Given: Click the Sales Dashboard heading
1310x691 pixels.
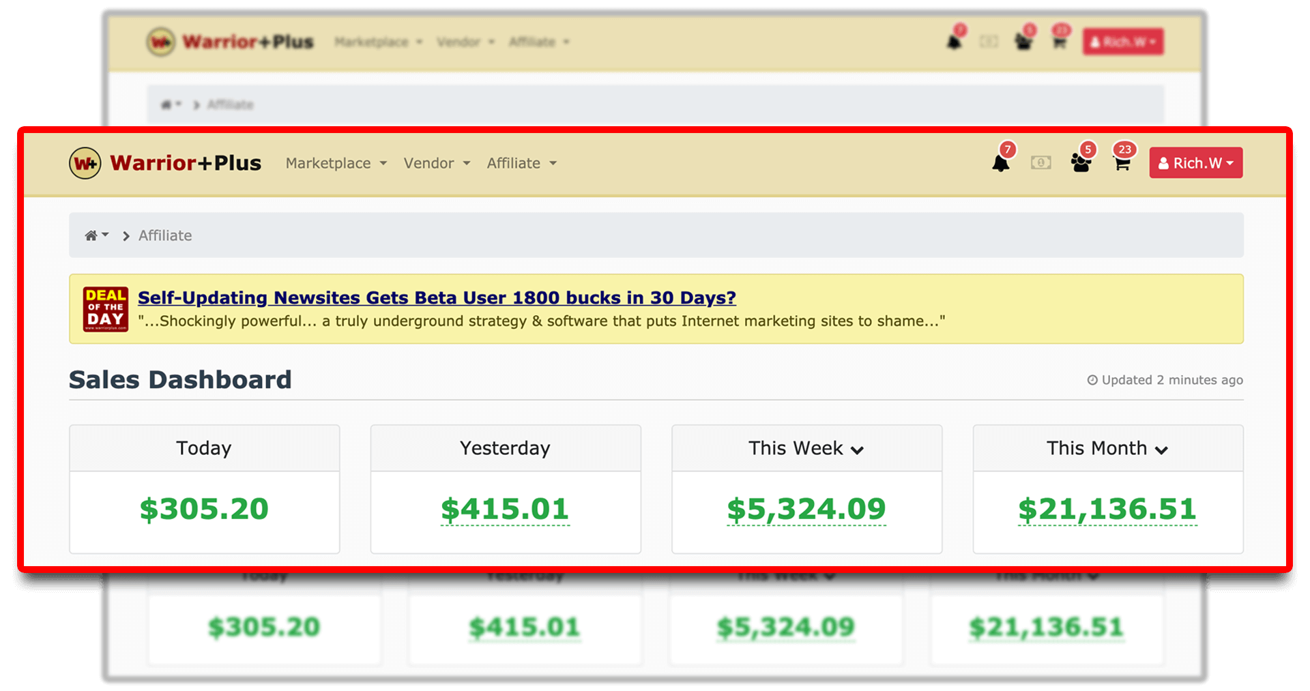Looking at the screenshot, I should [x=180, y=379].
